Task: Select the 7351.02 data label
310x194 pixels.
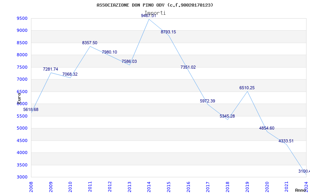Action: point(188,67)
